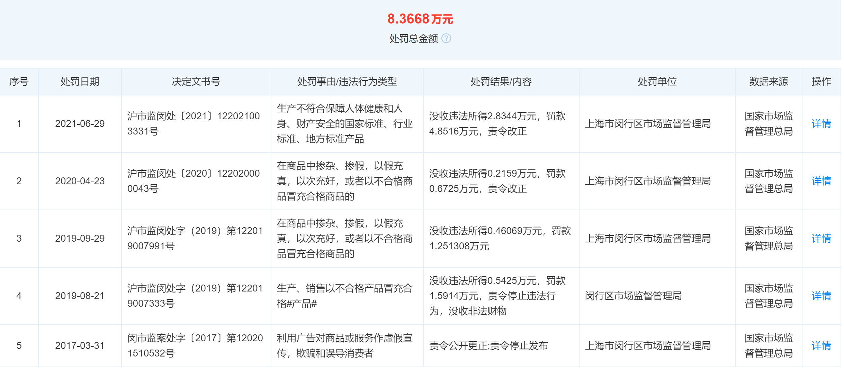
Task: Click the reason 生产、销售以不合格产品冒充合格#产品#
Action: pos(345,296)
